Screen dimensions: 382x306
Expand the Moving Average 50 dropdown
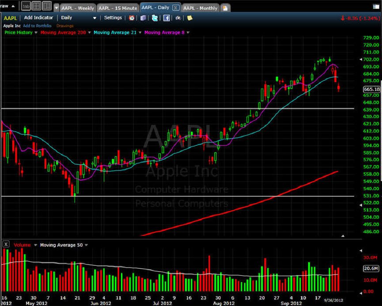pos(87,245)
